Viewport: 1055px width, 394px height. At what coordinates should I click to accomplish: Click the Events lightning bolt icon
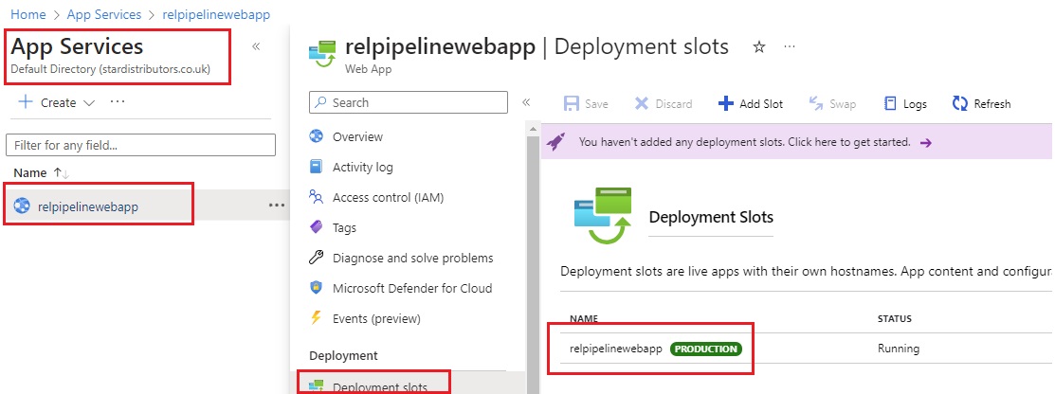pyautogui.click(x=317, y=318)
